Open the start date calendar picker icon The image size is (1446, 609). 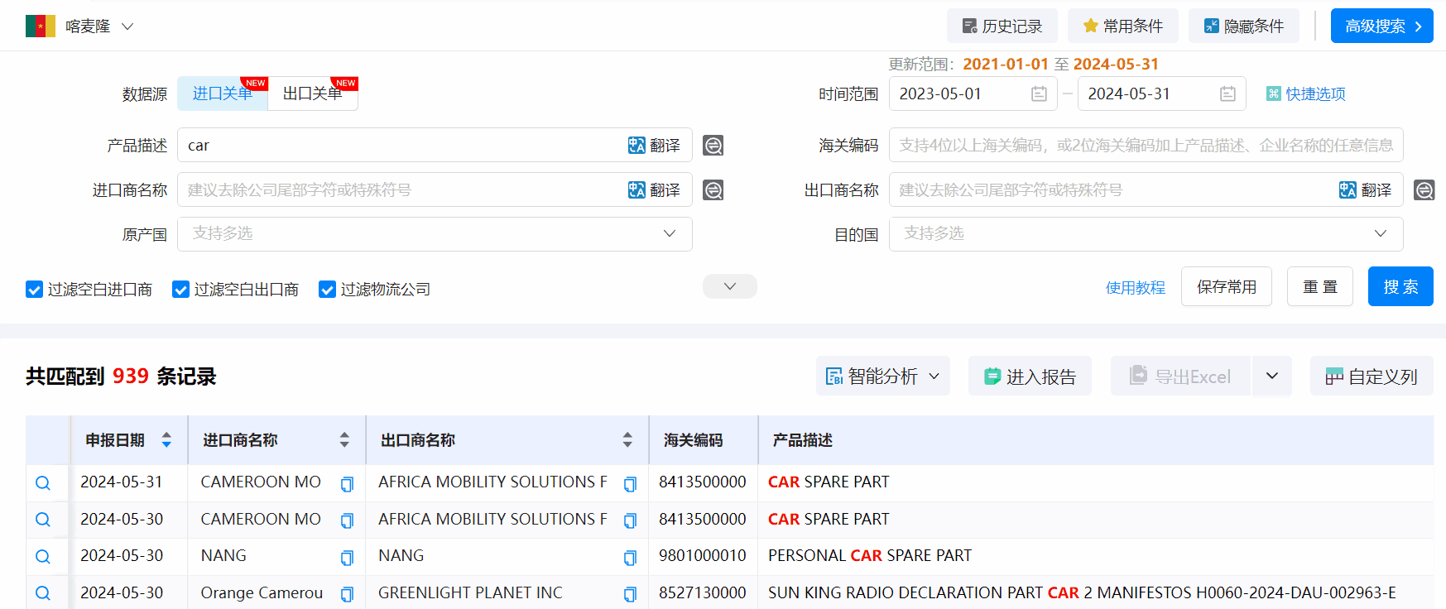[1039, 94]
